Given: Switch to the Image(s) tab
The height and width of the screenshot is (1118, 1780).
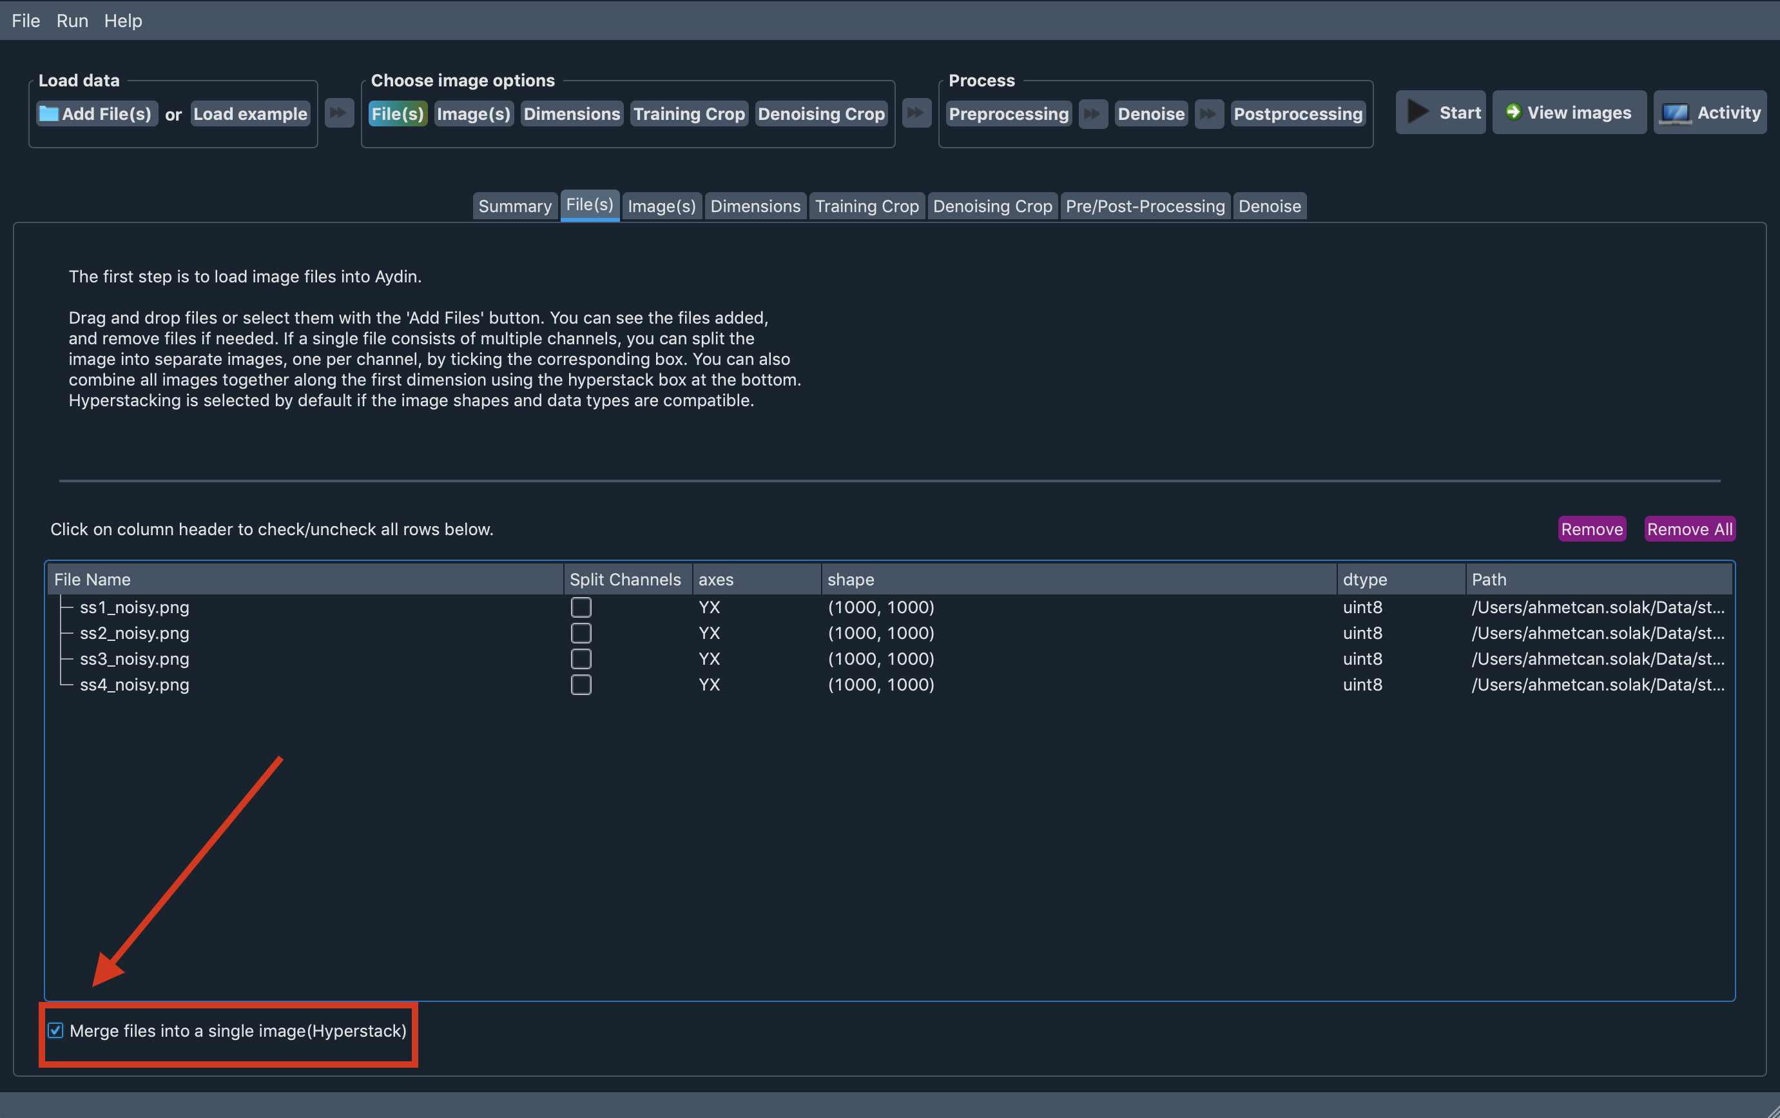Looking at the screenshot, I should tap(661, 206).
